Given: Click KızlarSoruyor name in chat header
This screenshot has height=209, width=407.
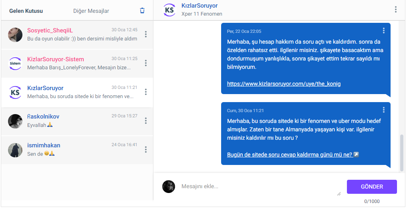Looking at the screenshot, I should 199,6.
